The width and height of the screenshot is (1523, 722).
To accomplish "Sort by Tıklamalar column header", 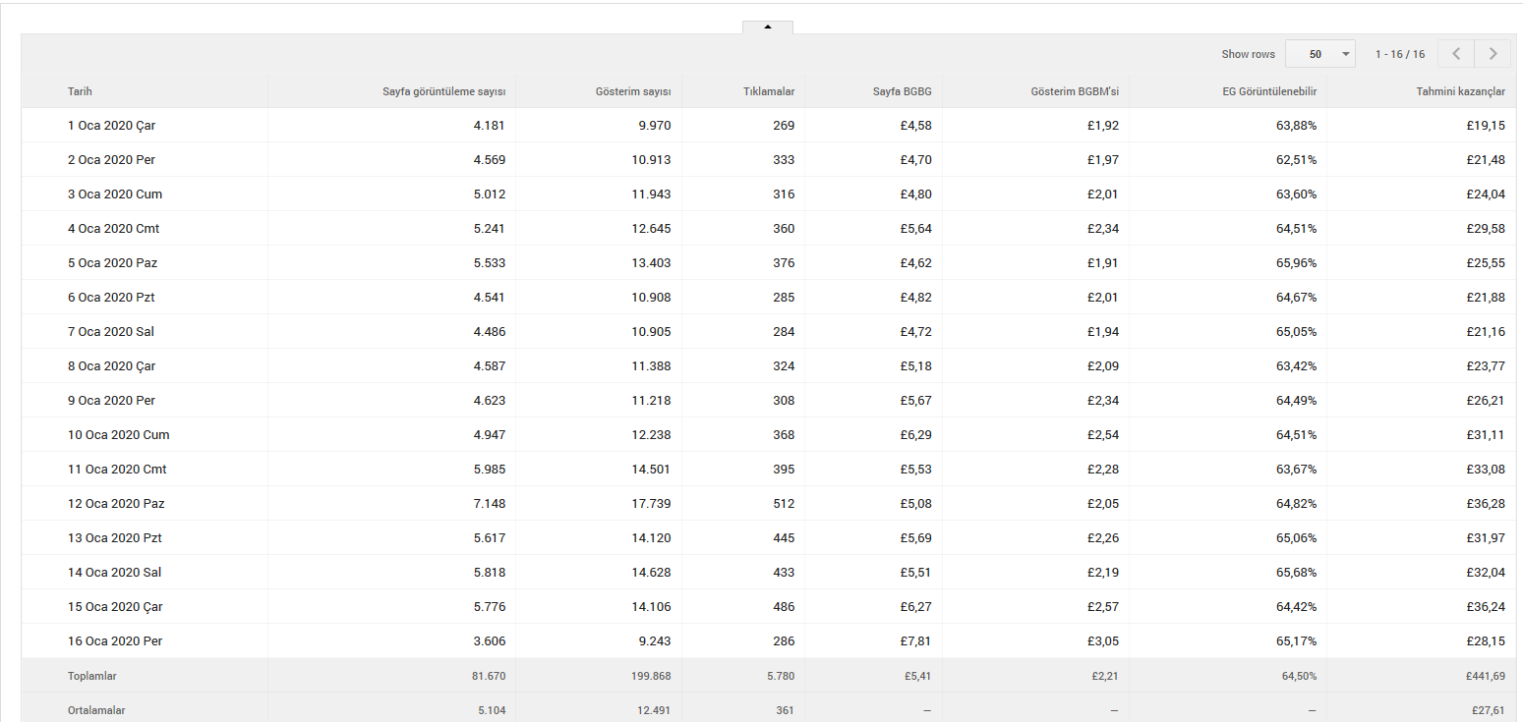I will click(769, 91).
